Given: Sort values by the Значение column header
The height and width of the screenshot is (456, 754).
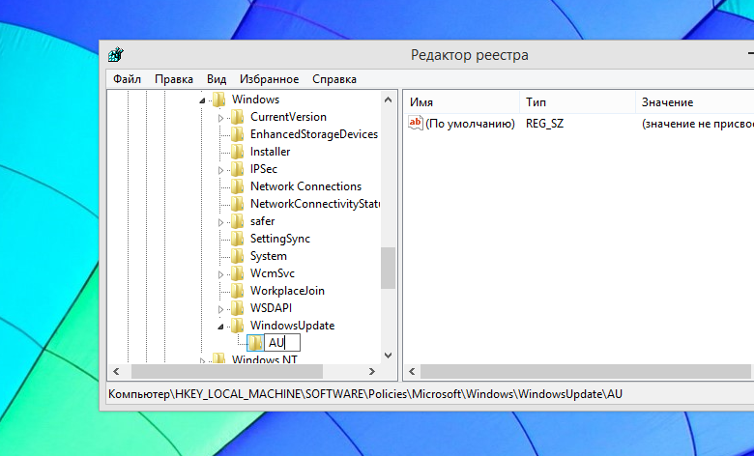Looking at the screenshot, I should click(x=695, y=102).
